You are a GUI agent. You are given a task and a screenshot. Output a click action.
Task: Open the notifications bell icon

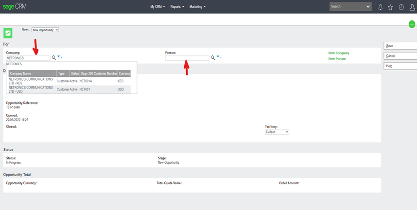pyautogui.click(x=380, y=7)
